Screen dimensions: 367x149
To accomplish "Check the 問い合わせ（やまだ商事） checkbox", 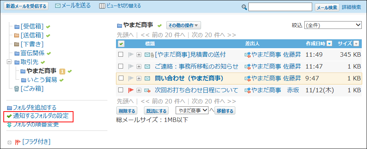I will click(120, 78).
